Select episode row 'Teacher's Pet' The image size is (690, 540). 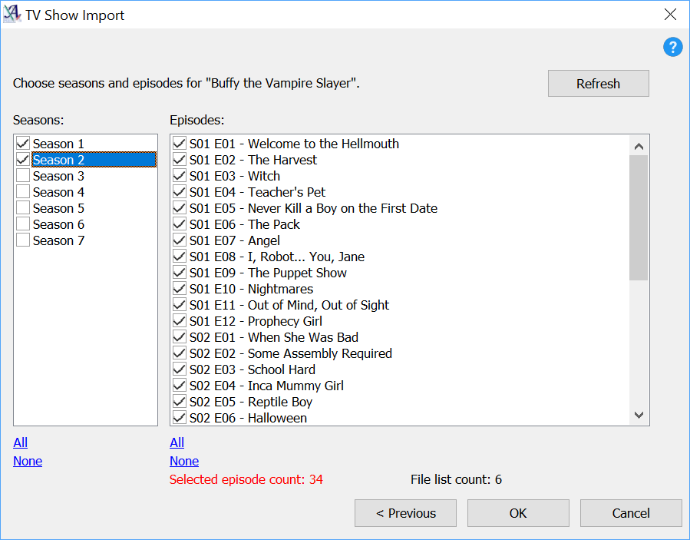pos(257,192)
